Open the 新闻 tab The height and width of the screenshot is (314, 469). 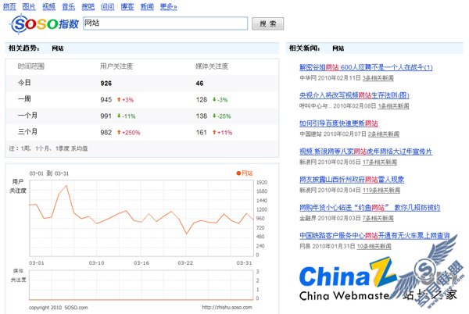click(x=147, y=6)
